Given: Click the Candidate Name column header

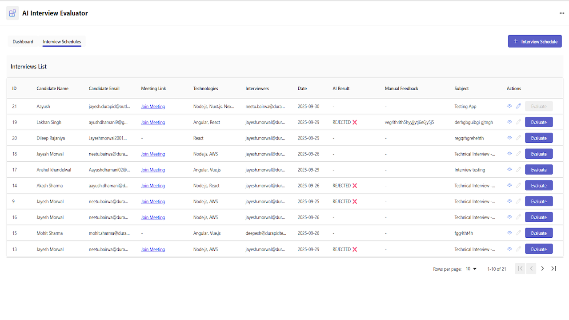Looking at the screenshot, I should pyautogui.click(x=52, y=88).
